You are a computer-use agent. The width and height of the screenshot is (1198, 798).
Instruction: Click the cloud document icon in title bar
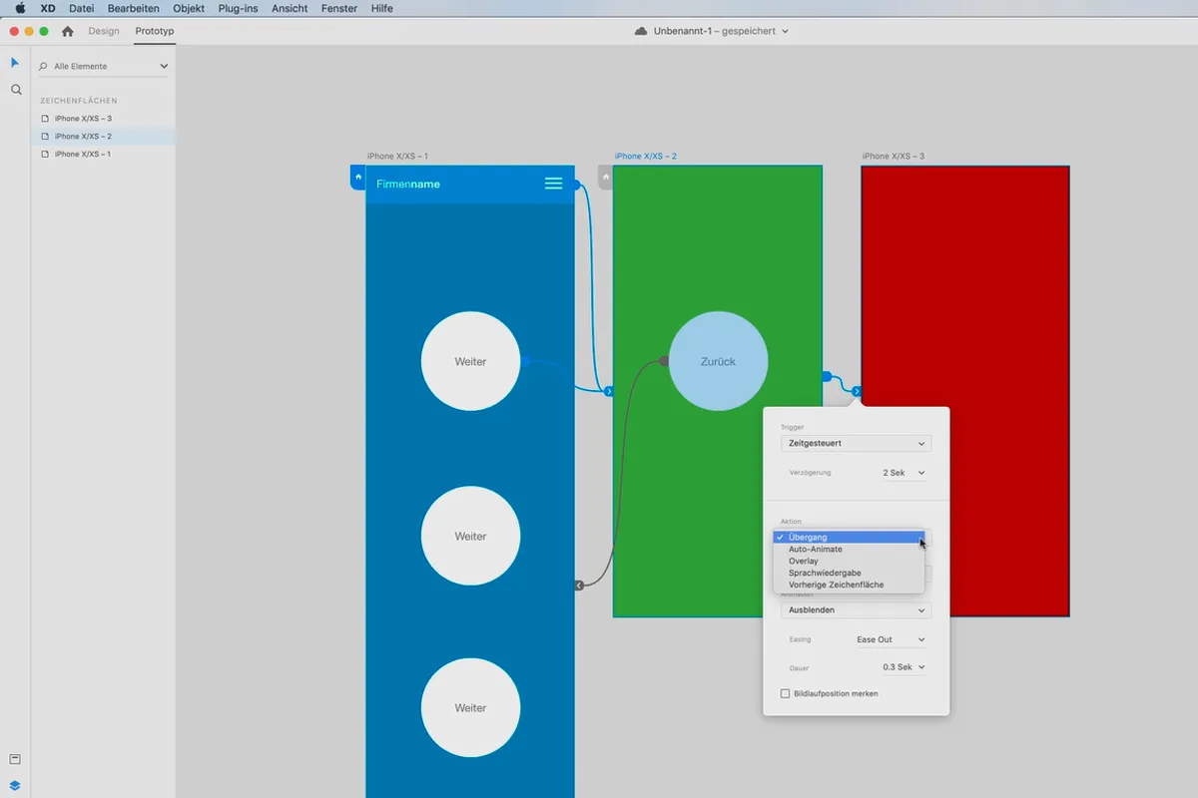[641, 31]
